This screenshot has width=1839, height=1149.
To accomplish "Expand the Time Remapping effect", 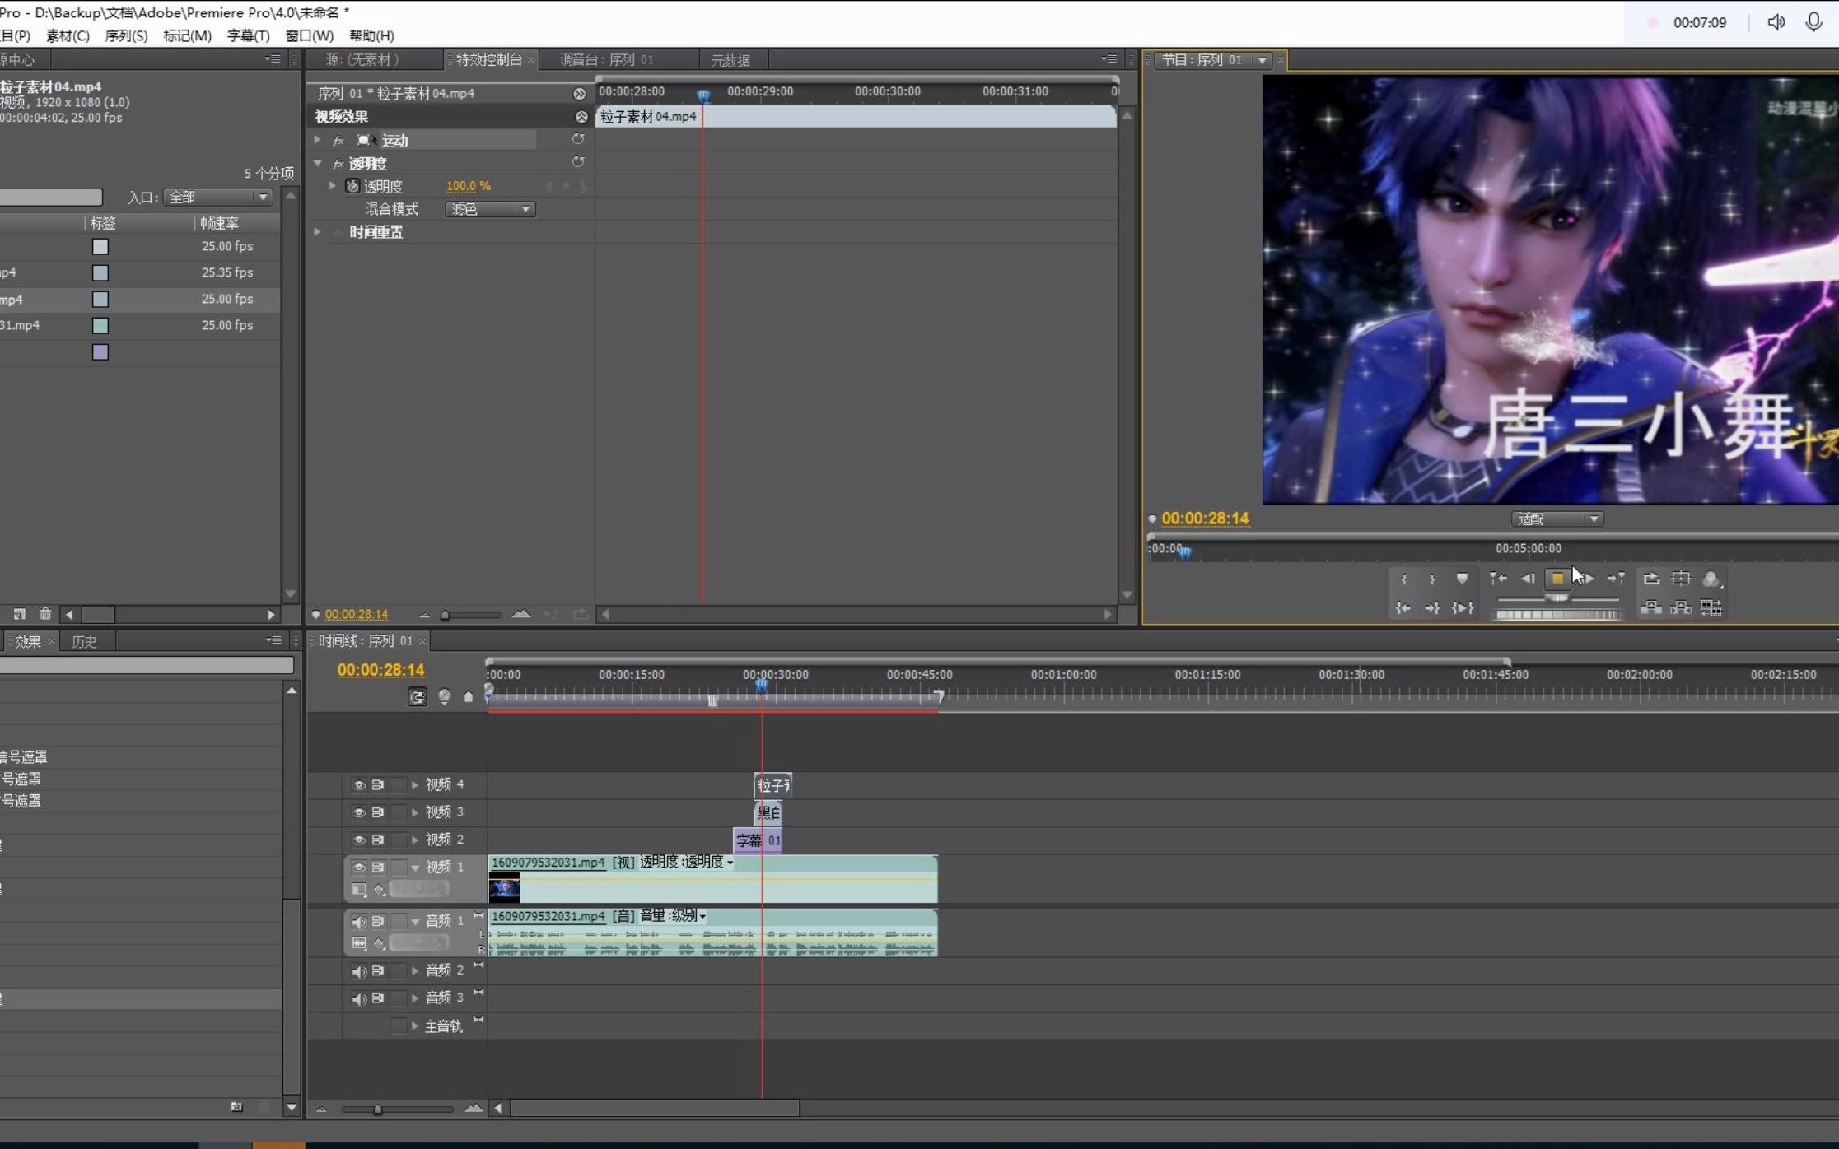I will point(318,232).
